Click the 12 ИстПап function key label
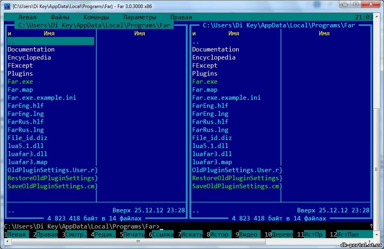The height and width of the screenshot is (249, 384). [351, 235]
